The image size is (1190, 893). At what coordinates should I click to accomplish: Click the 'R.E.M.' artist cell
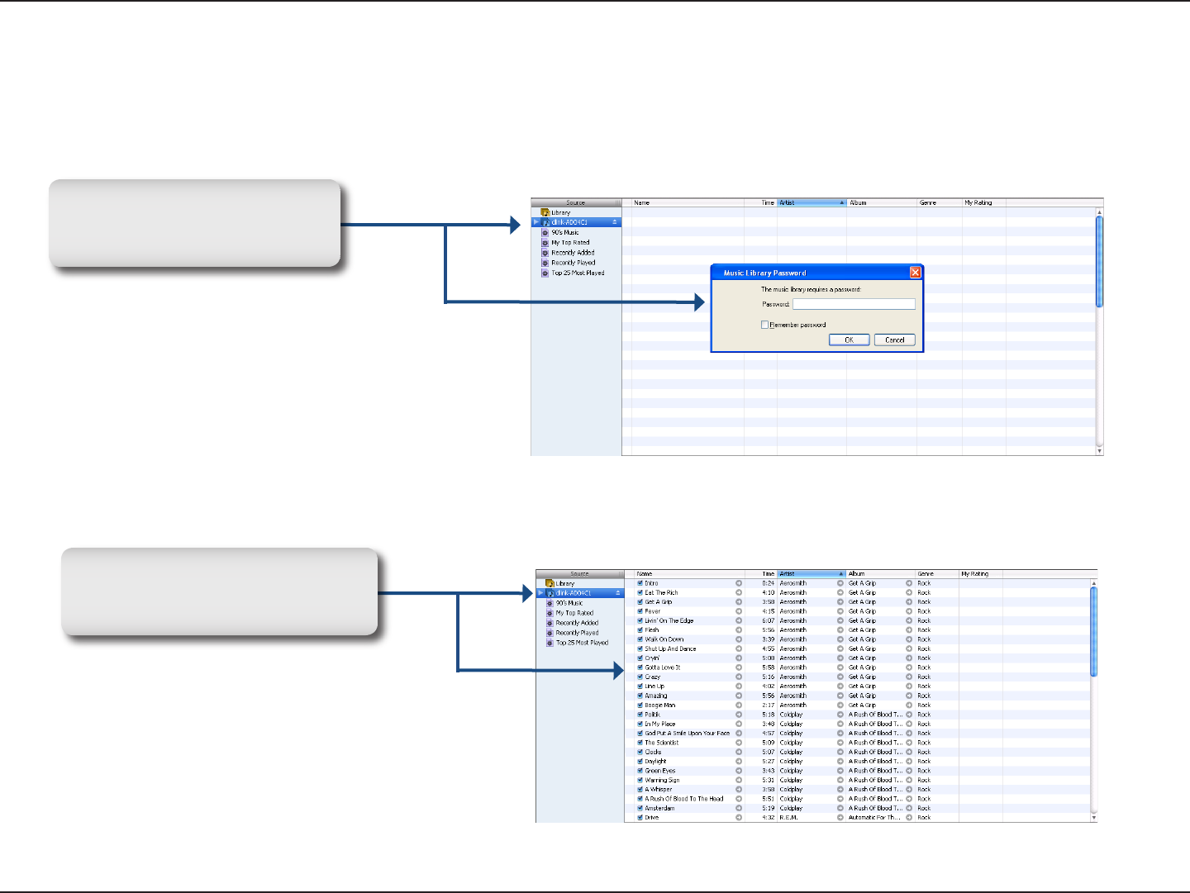tap(789, 818)
